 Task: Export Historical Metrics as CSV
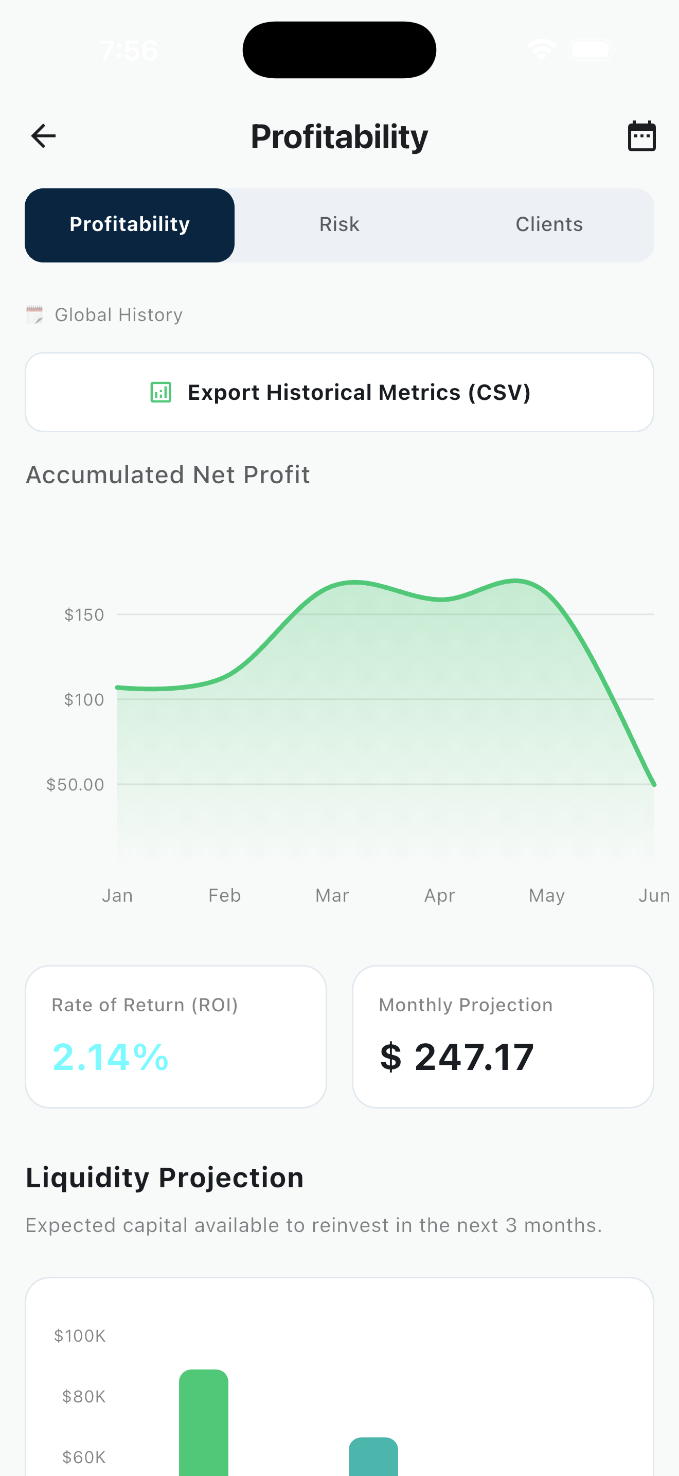click(x=339, y=393)
